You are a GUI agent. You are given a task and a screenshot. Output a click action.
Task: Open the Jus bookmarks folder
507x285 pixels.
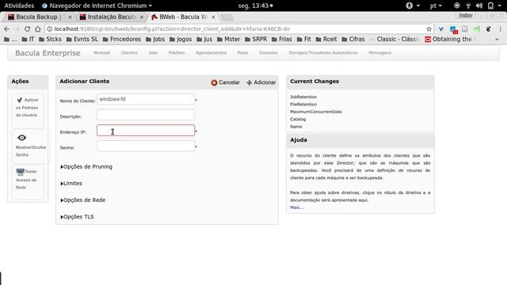point(204,39)
